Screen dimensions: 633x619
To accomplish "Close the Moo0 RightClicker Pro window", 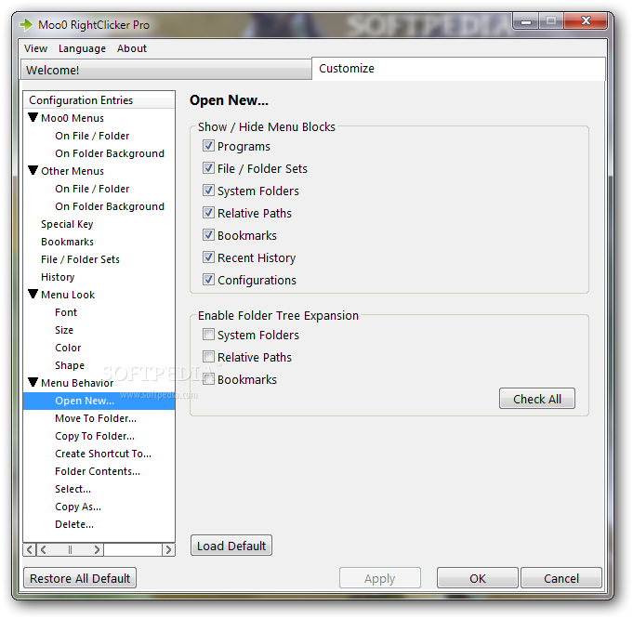I will [586, 21].
